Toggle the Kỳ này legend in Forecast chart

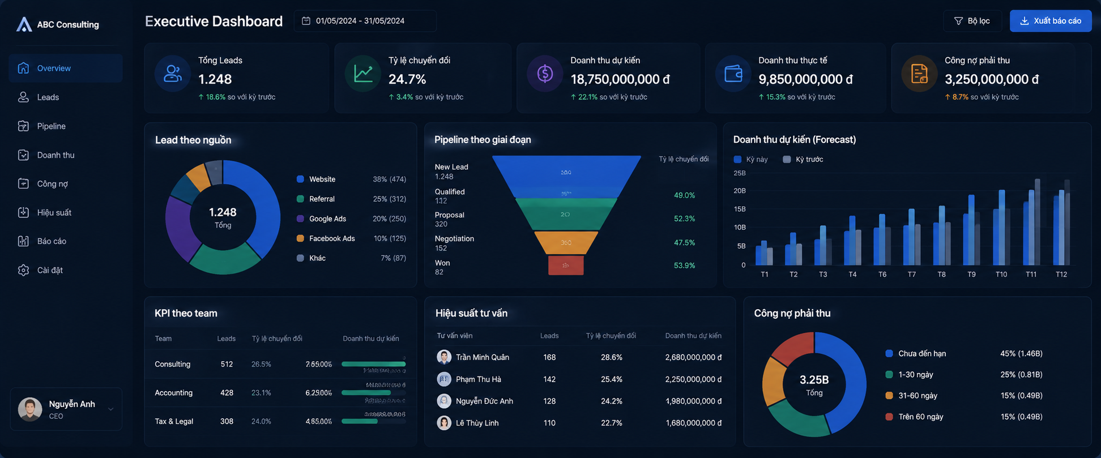click(x=751, y=159)
